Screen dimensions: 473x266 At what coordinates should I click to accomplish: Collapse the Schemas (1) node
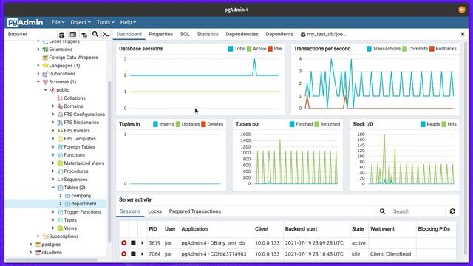pyautogui.click(x=38, y=82)
